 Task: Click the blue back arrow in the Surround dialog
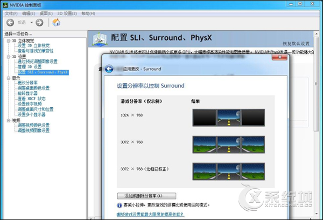pos(109,68)
